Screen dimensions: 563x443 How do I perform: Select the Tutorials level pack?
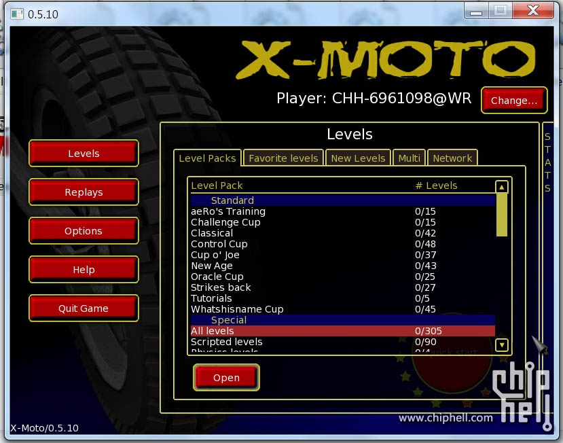[x=343, y=298]
